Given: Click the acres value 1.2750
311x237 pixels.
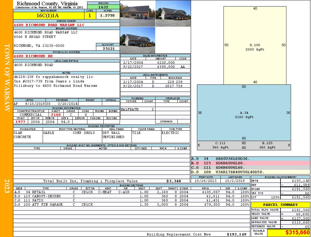Looking at the screenshot, I should point(108,15).
